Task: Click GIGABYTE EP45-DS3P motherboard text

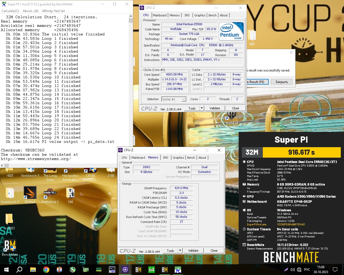Action: click(294, 201)
